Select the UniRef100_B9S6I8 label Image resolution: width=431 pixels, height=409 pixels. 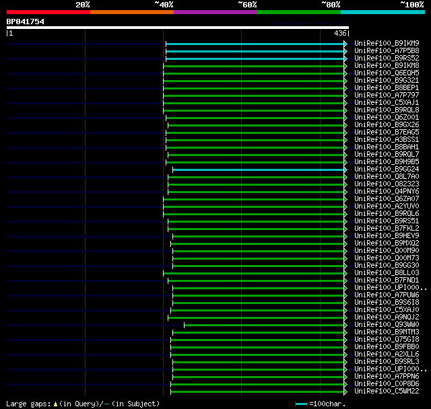click(x=387, y=303)
